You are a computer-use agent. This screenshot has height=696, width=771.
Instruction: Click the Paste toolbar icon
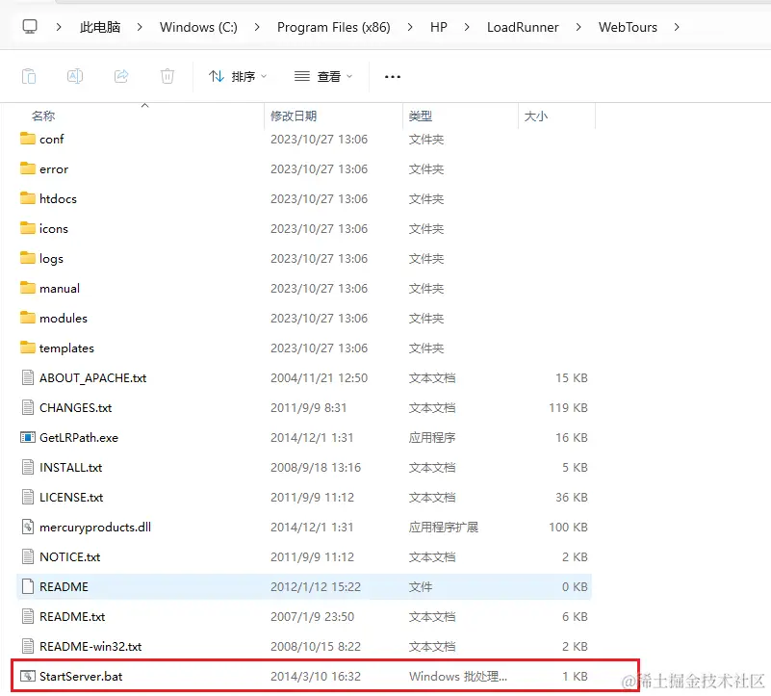pos(29,76)
